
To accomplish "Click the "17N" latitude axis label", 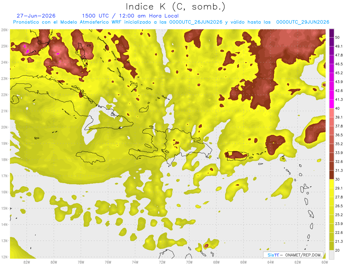I will pos(4,176).
